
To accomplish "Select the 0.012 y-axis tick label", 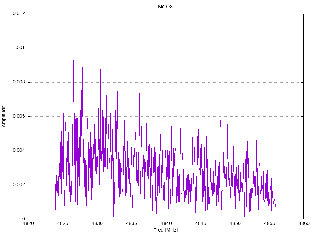I will [19, 13].
